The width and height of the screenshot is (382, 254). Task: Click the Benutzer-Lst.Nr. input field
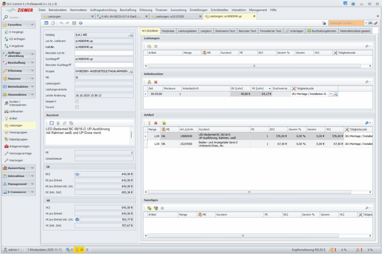tap(104, 53)
